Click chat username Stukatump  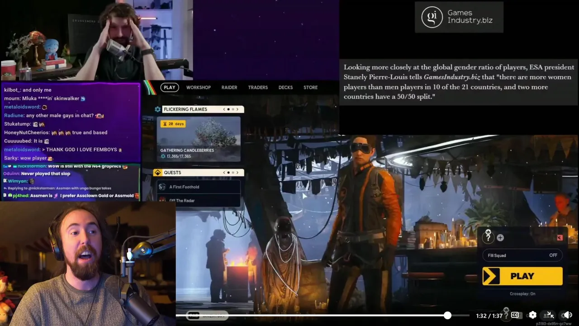point(17,124)
